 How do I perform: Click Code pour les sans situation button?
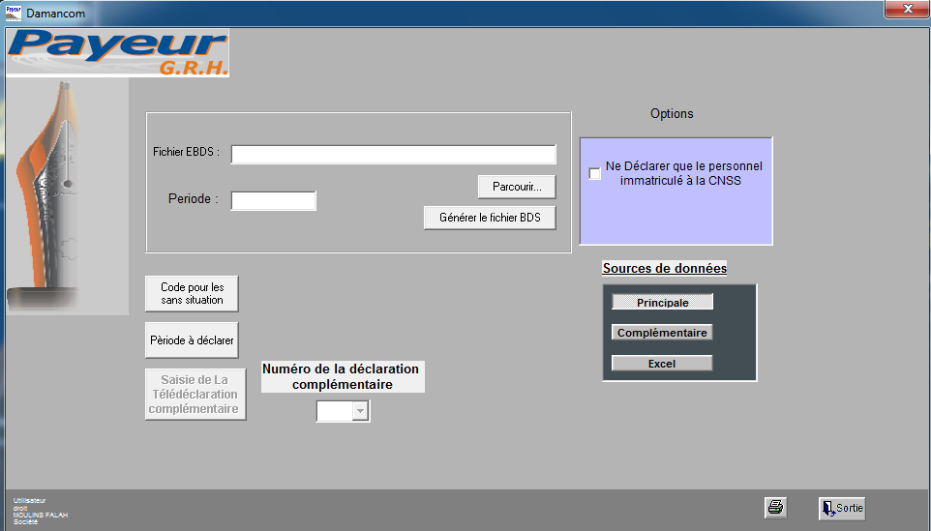coord(192,294)
